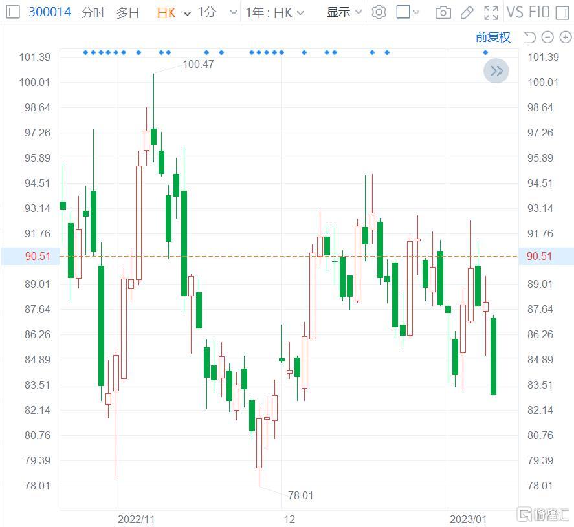
Task: Click the layout square icon
Action: click(x=403, y=12)
